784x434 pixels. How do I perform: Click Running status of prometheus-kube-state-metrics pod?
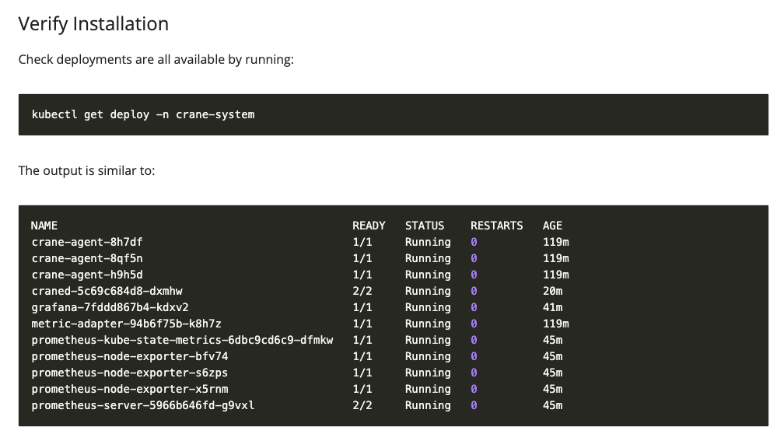[428, 340]
